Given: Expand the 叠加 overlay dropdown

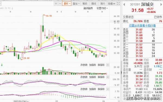Looking at the screenshot, I should coord(76,4).
